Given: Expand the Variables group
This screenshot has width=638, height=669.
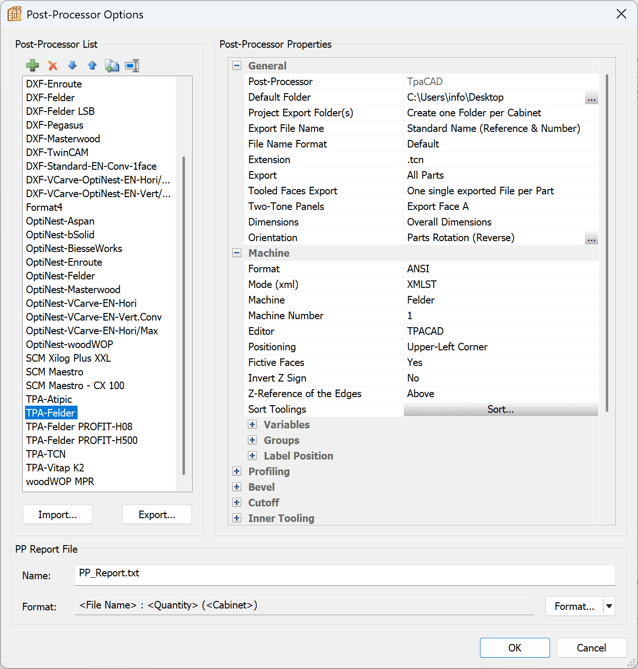Looking at the screenshot, I should [253, 425].
